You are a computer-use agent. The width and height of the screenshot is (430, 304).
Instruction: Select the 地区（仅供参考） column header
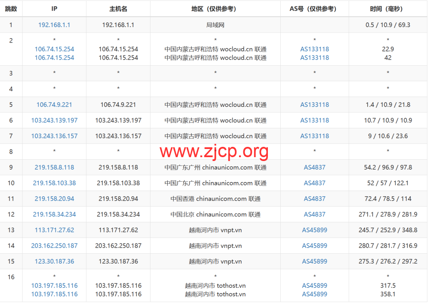(215, 9)
